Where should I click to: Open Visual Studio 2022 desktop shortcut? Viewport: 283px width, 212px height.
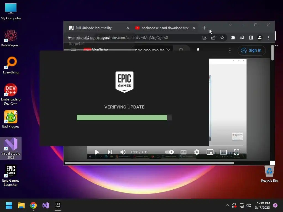(11, 148)
